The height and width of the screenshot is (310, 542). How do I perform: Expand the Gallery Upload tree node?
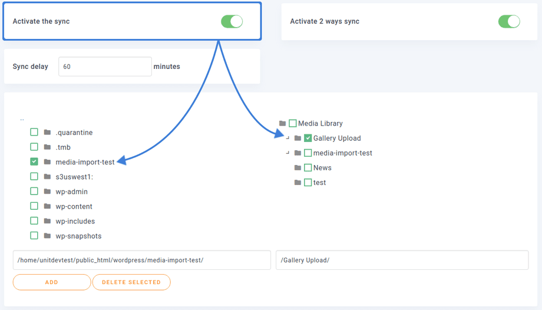tap(288, 138)
